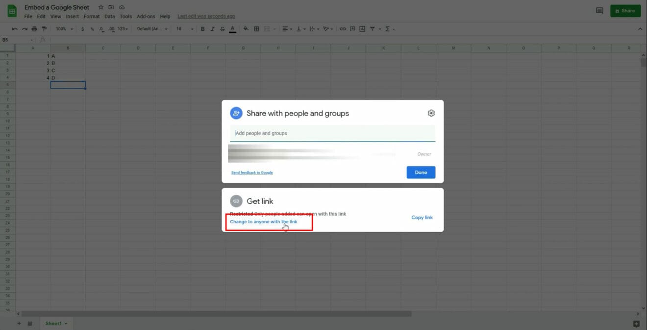Toggle strikethrough formatting
This screenshot has height=330, width=647.
222,29
